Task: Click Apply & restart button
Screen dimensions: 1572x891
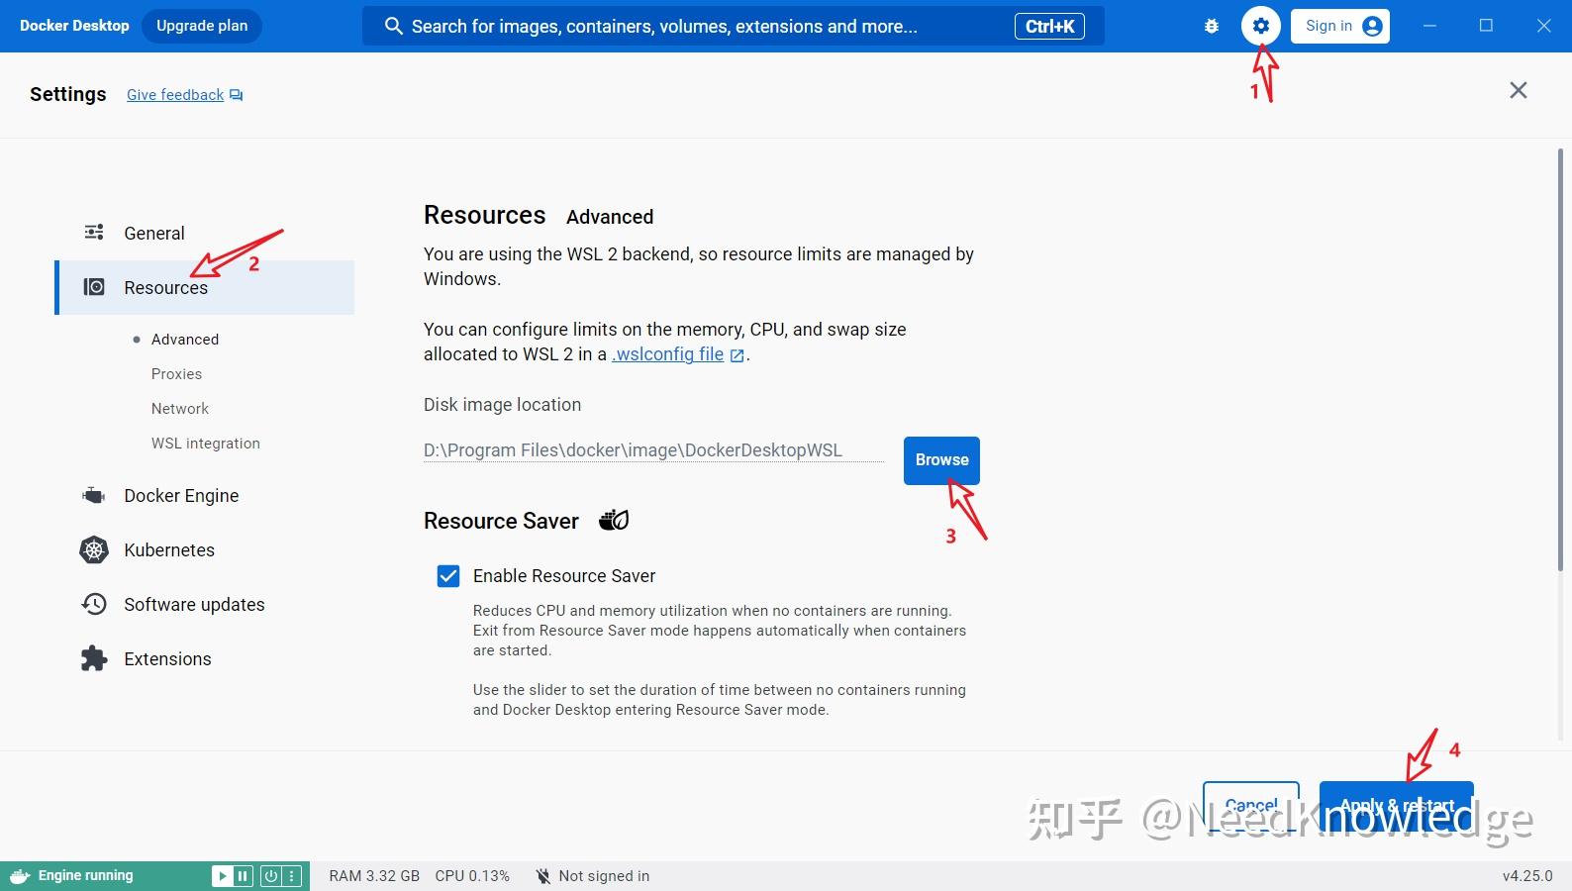Action: point(1397,805)
